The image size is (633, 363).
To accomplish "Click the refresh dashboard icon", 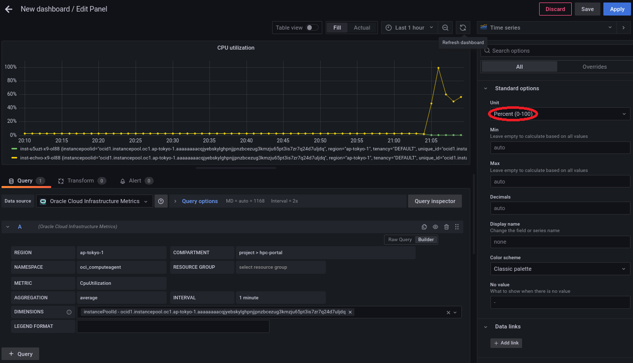I will point(463,28).
